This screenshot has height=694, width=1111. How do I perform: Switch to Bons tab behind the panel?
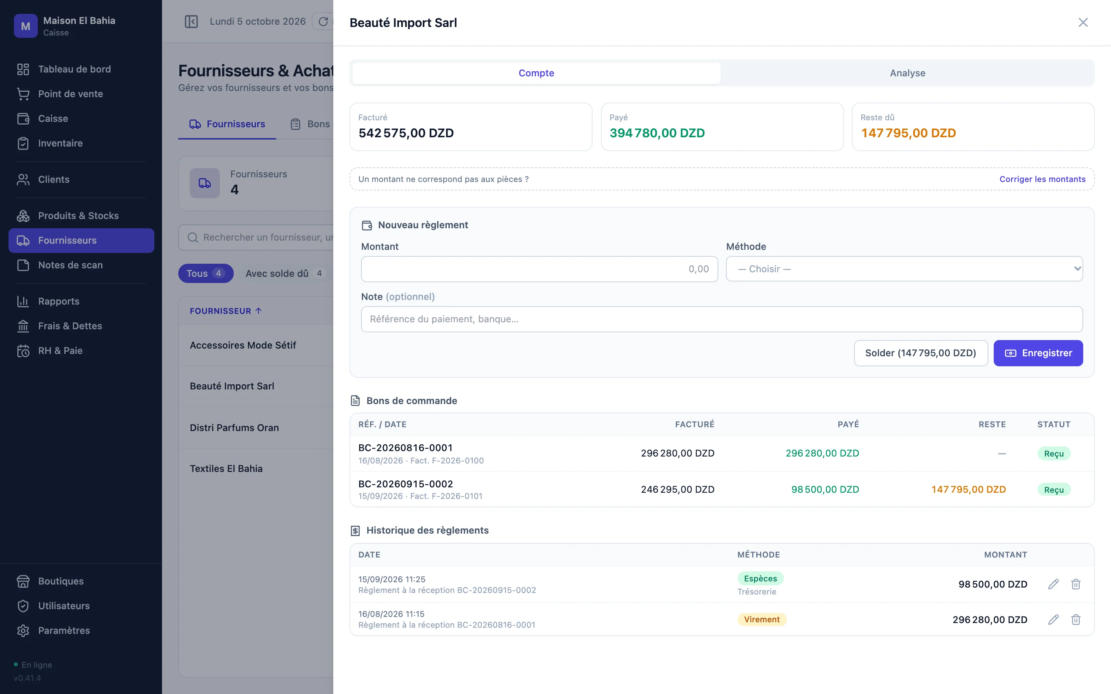point(311,124)
